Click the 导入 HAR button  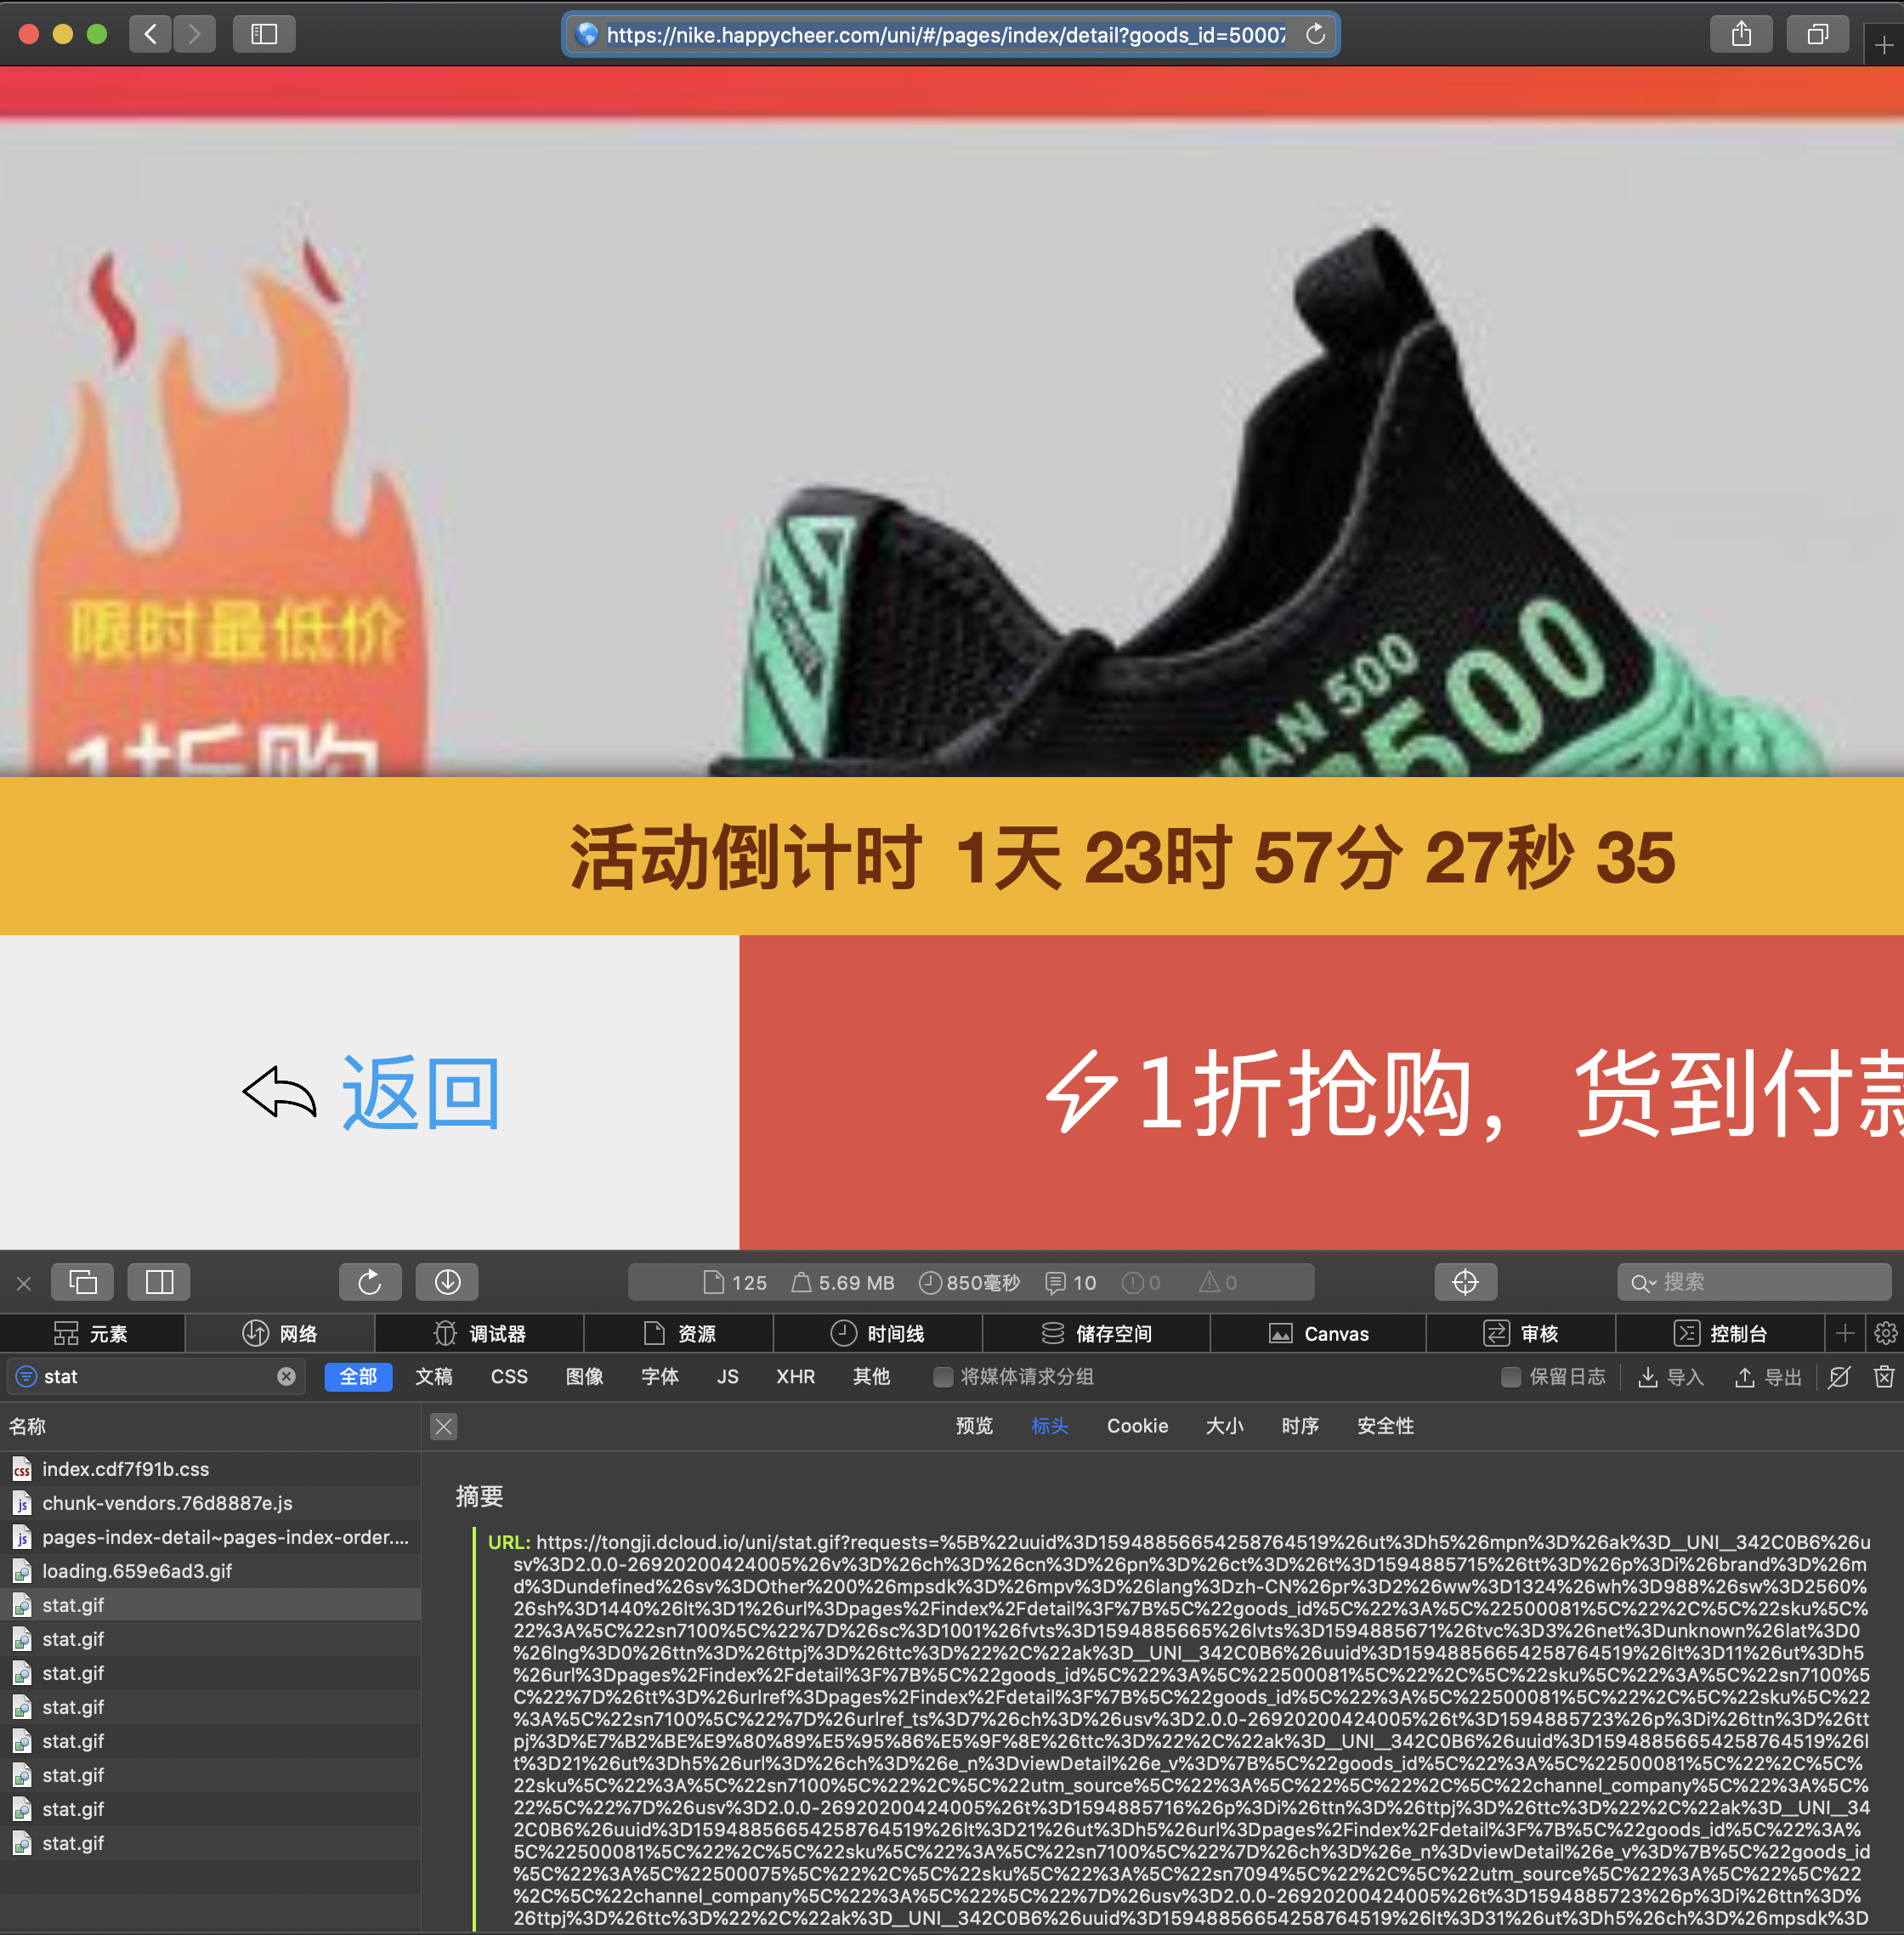(1670, 1378)
